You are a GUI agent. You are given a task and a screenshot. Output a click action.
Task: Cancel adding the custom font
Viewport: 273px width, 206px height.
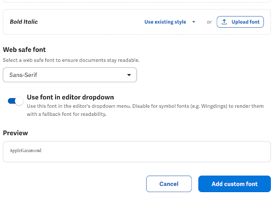(x=169, y=184)
